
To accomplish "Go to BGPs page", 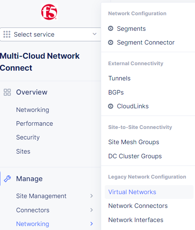I will pyautogui.click(x=116, y=92).
